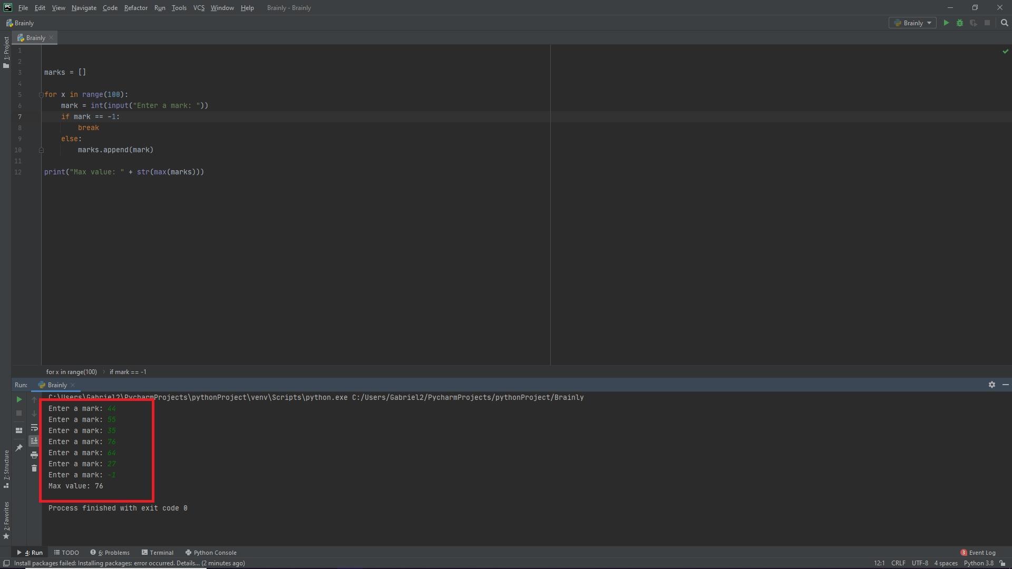The image size is (1012, 569).
Task: Toggle soft-wrap in the console
Action: pyautogui.click(x=34, y=427)
